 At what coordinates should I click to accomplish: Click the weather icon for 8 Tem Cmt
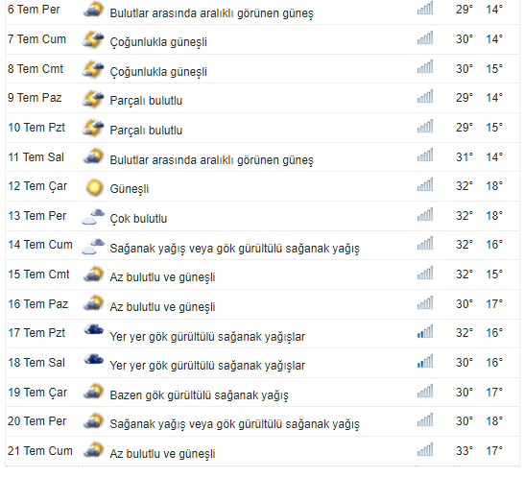93,69
